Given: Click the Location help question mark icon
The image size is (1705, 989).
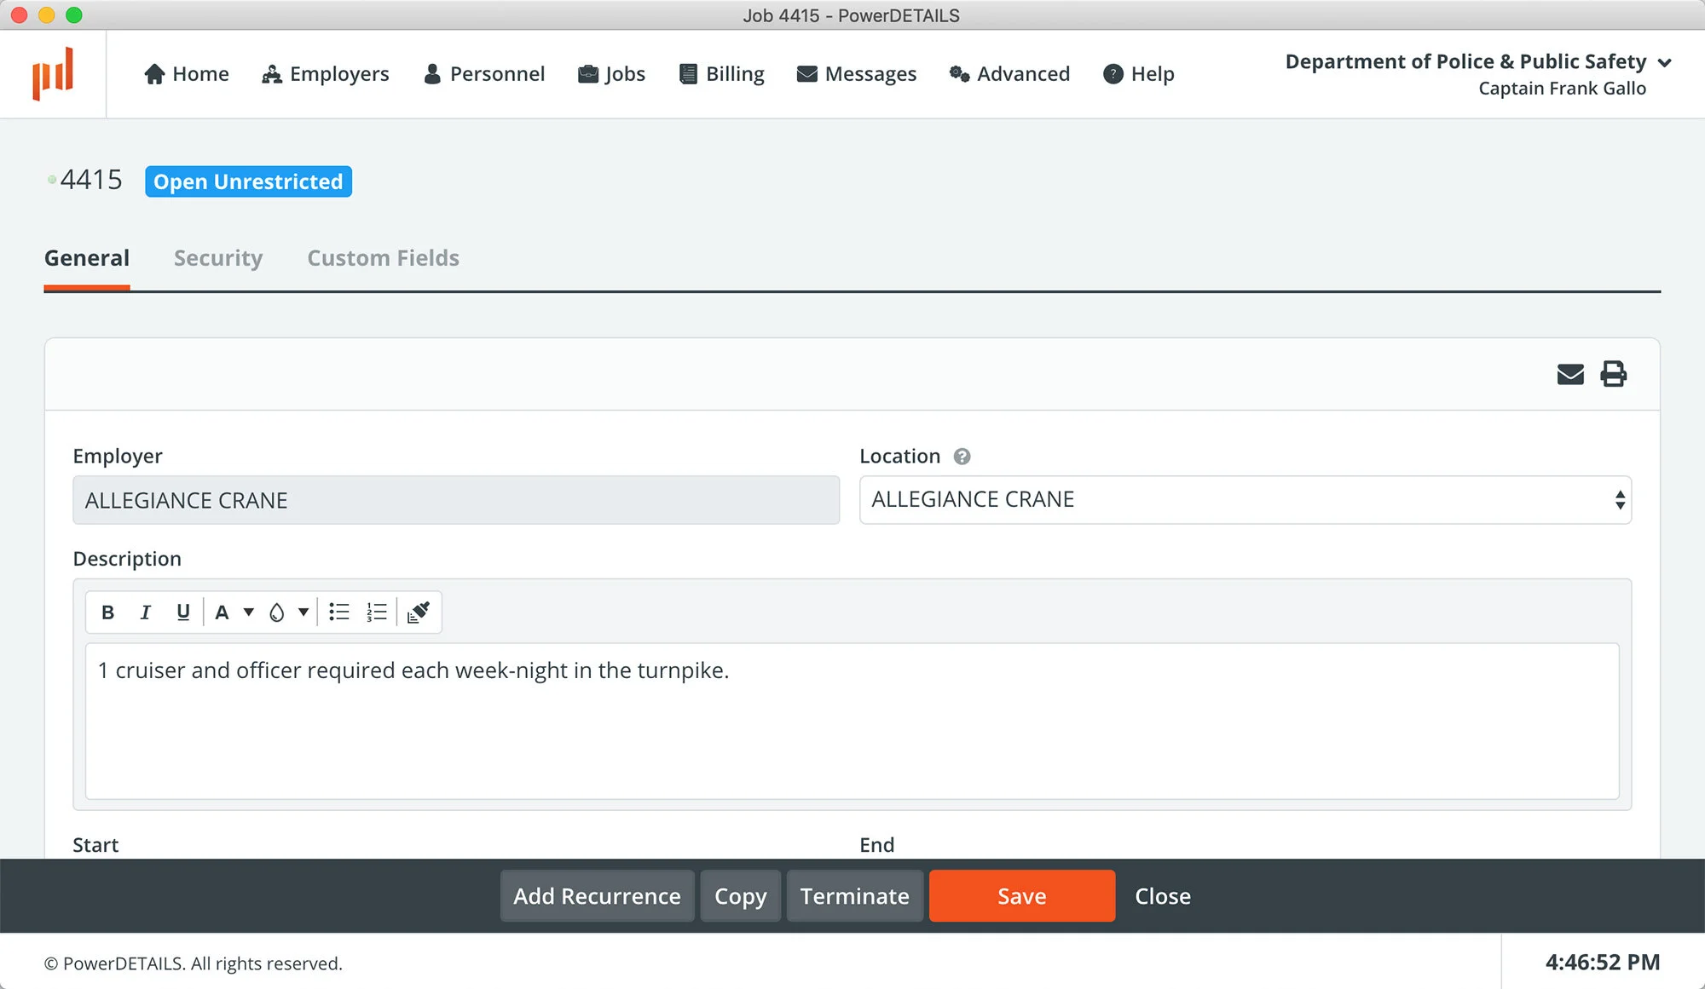Looking at the screenshot, I should click(x=962, y=457).
